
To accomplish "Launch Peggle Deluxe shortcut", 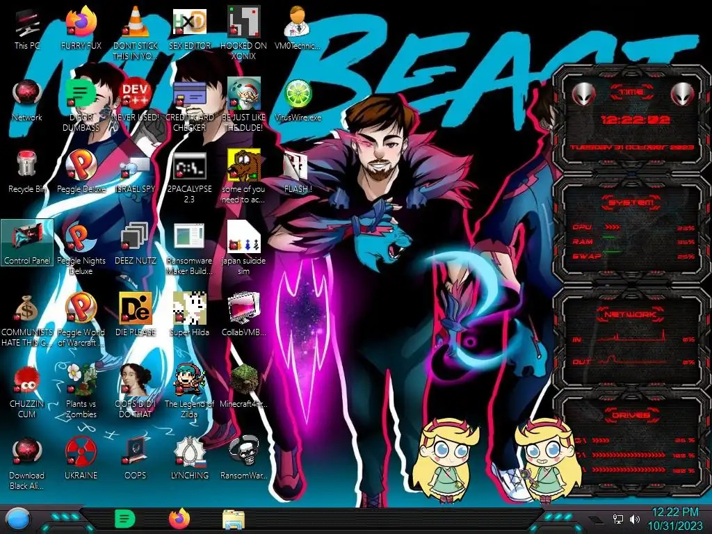I will click(81, 172).
